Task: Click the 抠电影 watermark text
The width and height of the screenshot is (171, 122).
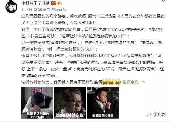Action: click(x=160, y=114)
